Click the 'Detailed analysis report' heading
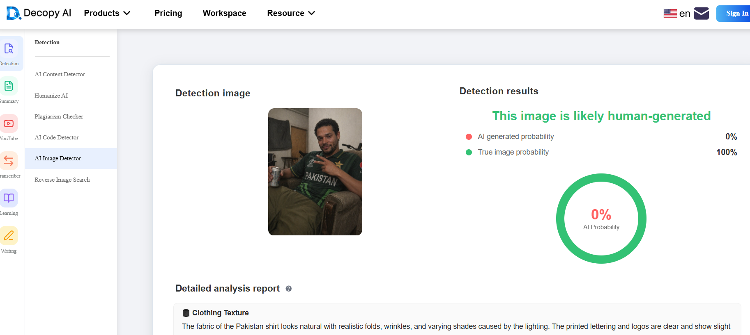The image size is (750, 335). click(228, 288)
